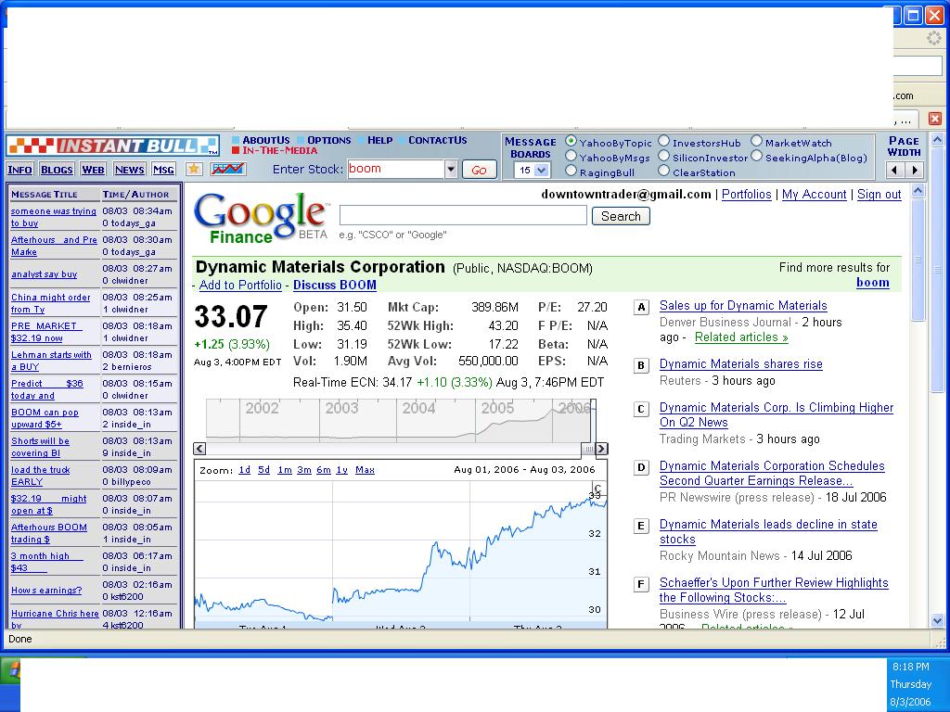Click the Google Finance page vertical scrollbar thumb
Viewport: 950px width, 712px height.
pyautogui.click(x=918, y=260)
